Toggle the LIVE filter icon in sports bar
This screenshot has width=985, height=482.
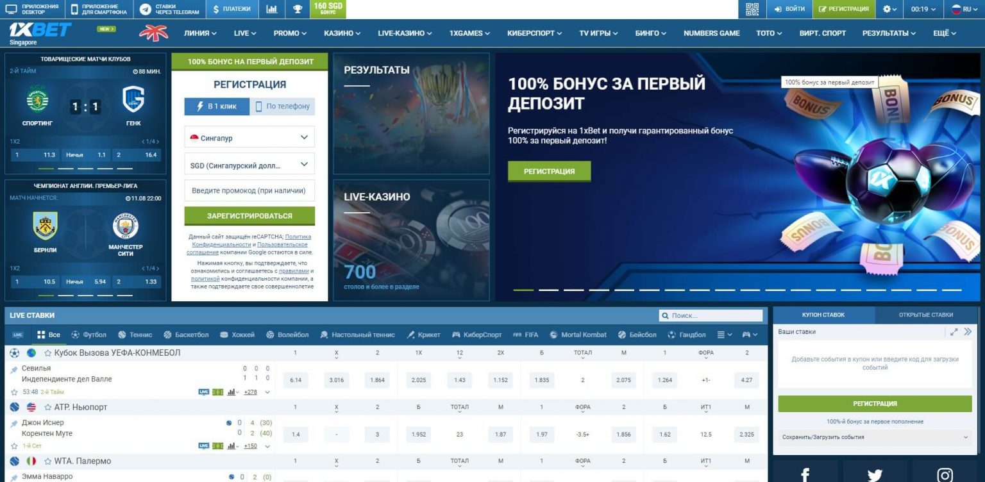[x=17, y=335]
